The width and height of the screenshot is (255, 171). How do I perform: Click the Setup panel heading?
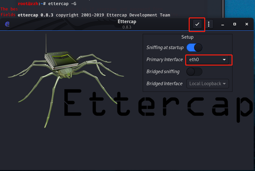[x=187, y=37]
